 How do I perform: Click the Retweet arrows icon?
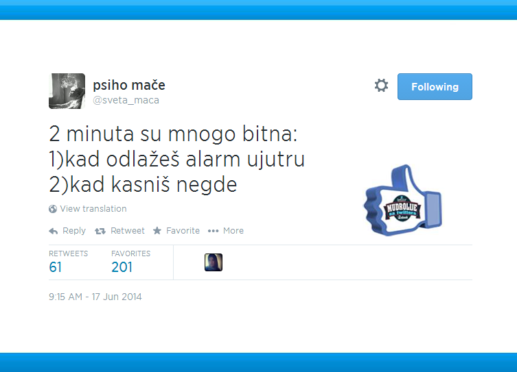pos(100,232)
